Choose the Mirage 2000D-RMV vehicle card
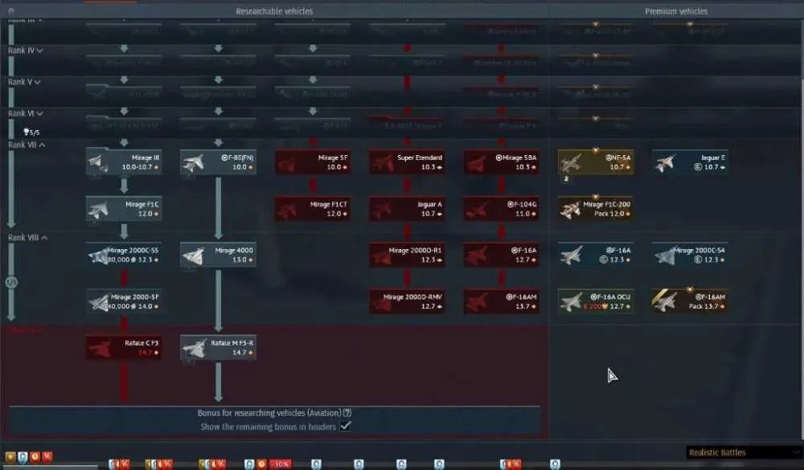Screen dimensions: 804x470 coord(407,301)
